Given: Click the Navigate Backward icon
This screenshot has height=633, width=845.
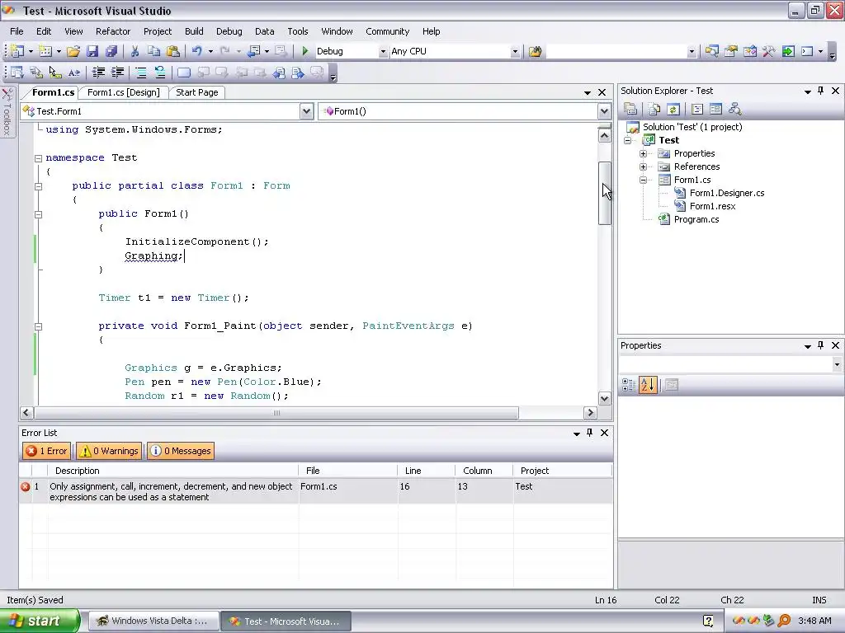Looking at the screenshot, I should pos(254,51).
